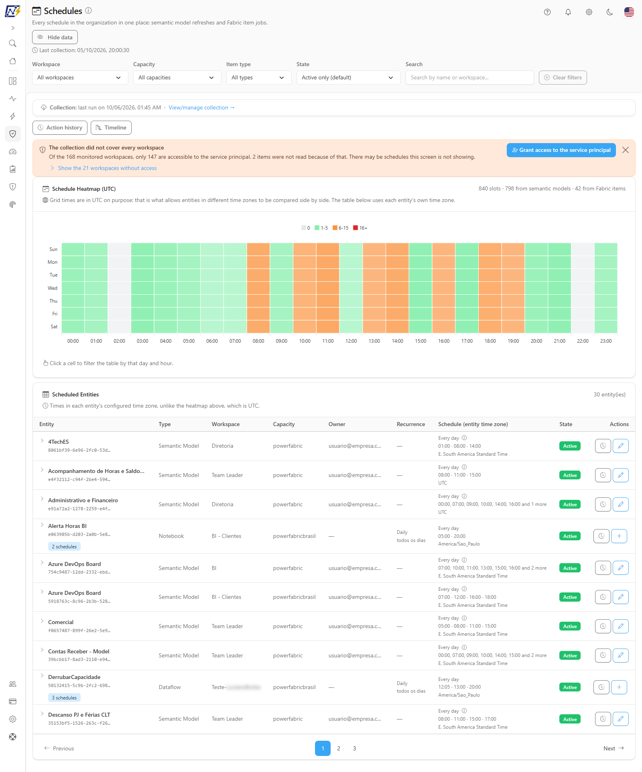Edit schedule for 4TechES row

tap(621, 446)
